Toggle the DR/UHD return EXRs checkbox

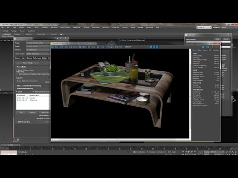(x=17, y=122)
